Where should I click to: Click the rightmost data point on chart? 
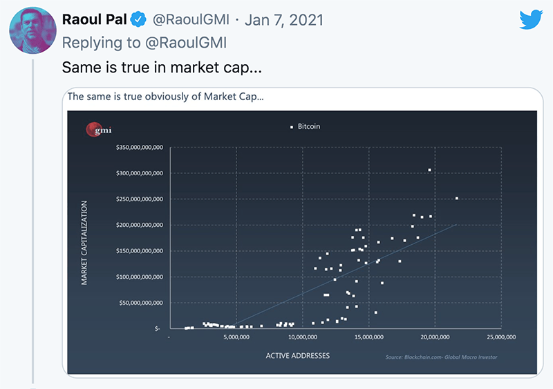[x=456, y=199]
